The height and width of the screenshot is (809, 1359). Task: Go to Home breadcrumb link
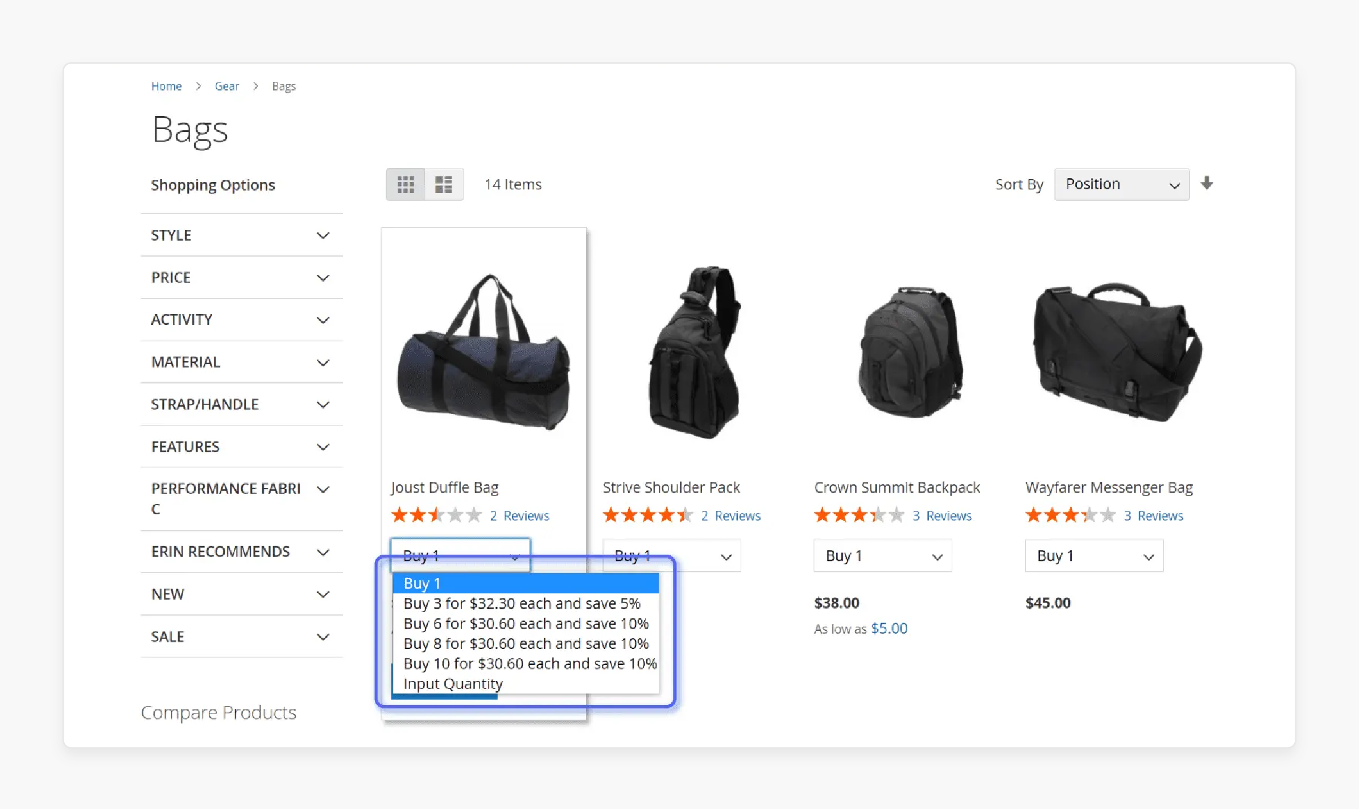pos(167,86)
